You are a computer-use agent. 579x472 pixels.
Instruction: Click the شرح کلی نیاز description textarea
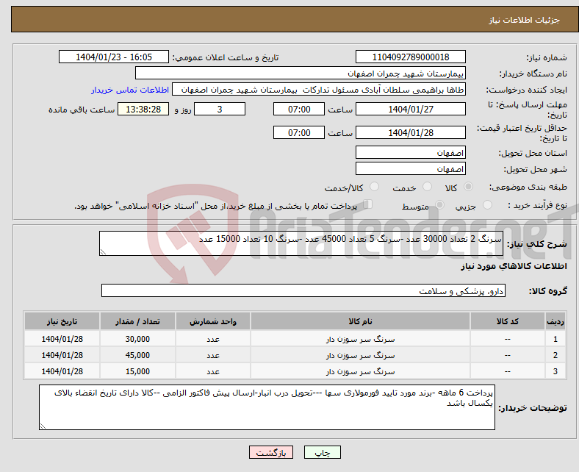coord(301,243)
